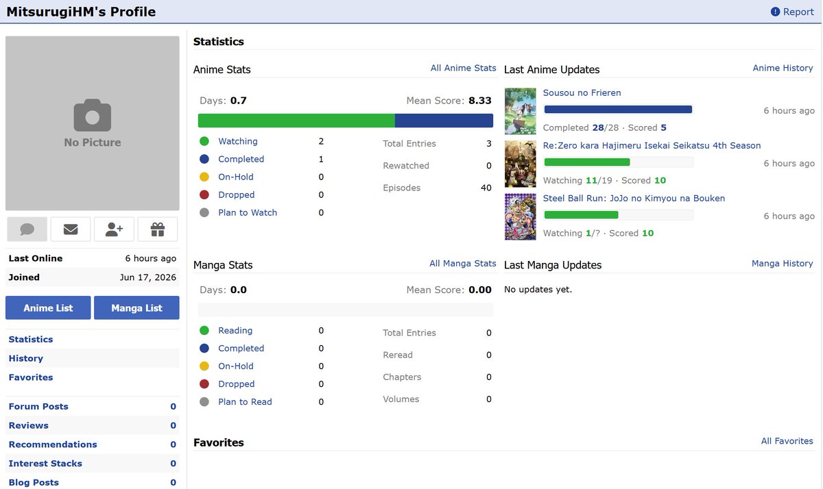Viewport: 823px width, 489px height.
Task: Click the send message envelope icon
Action: coord(71,229)
